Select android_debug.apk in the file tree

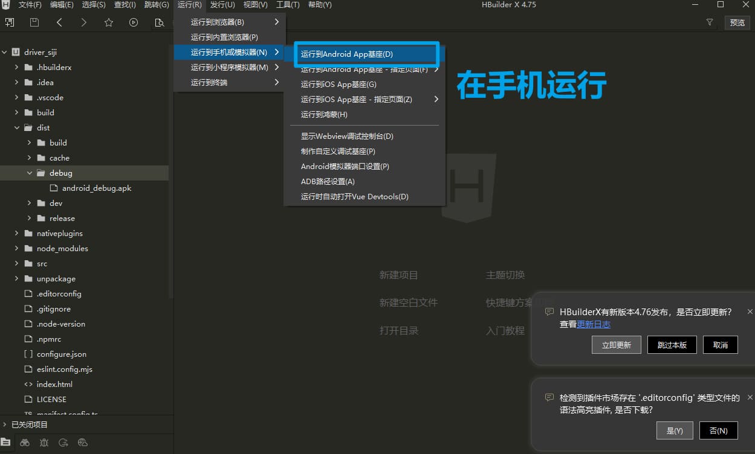[x=96, y=188]
